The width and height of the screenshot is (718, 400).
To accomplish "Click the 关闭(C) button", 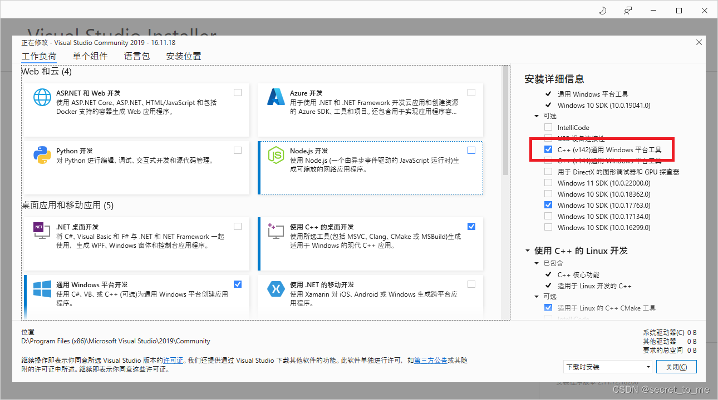I will pos(676,367).
